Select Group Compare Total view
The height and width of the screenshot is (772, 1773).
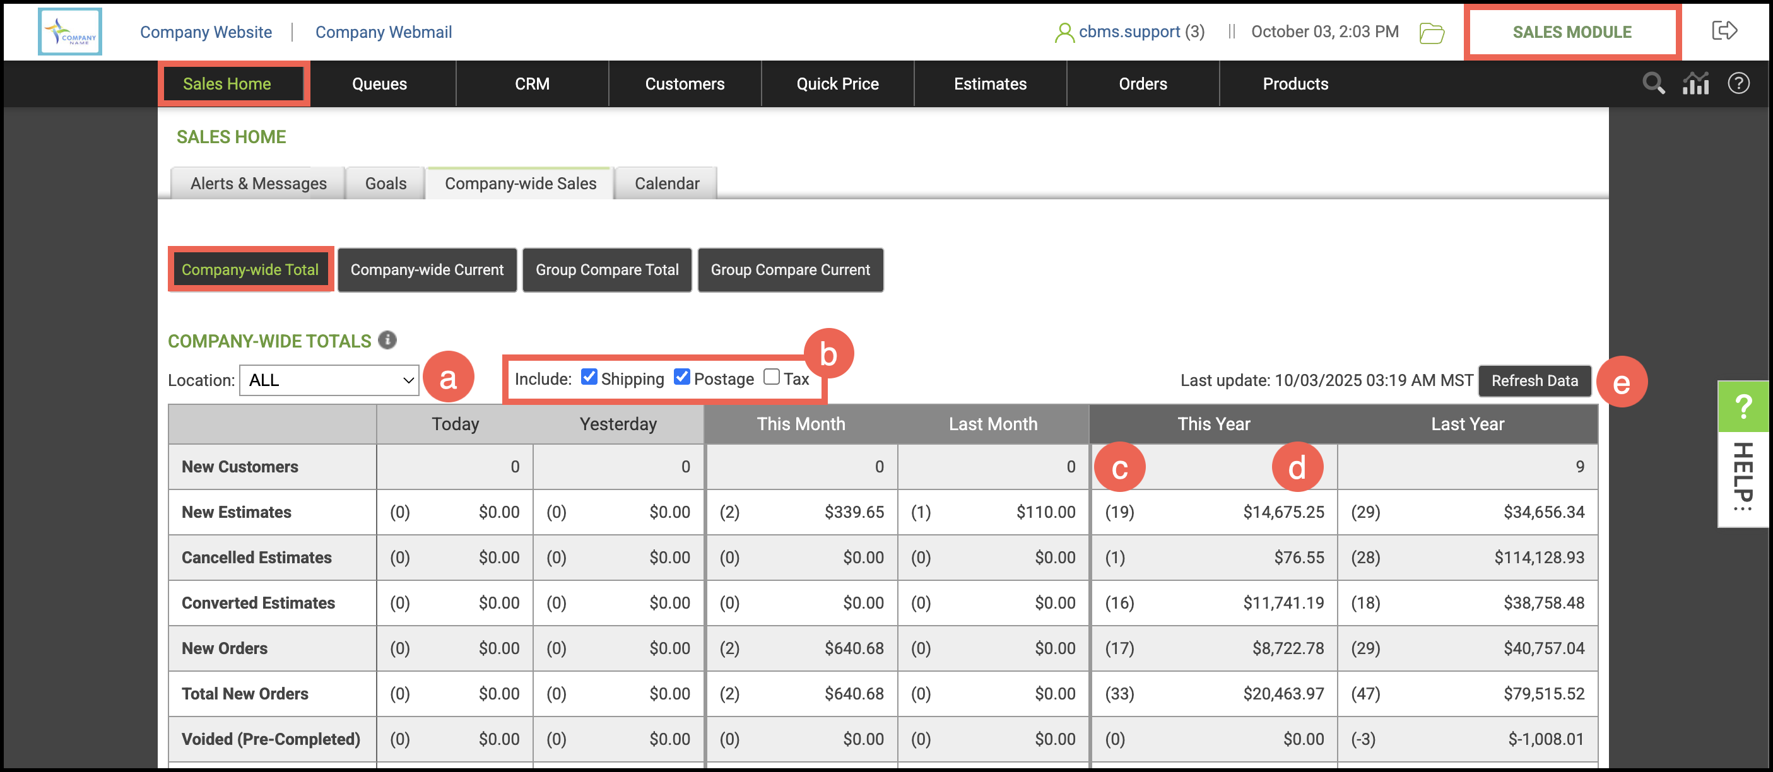pyautogui.click(x=606, y=270)
